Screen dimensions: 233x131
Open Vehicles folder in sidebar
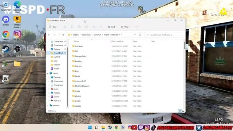[x=57, y=65]
